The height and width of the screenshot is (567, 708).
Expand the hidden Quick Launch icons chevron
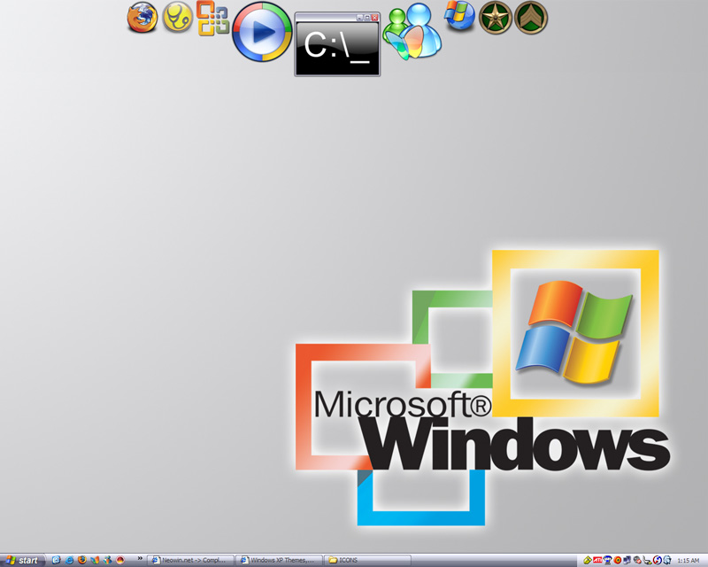[x=141, y=558]
